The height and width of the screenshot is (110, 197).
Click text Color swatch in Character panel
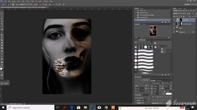pyautogui.click(x=169, y=94)
